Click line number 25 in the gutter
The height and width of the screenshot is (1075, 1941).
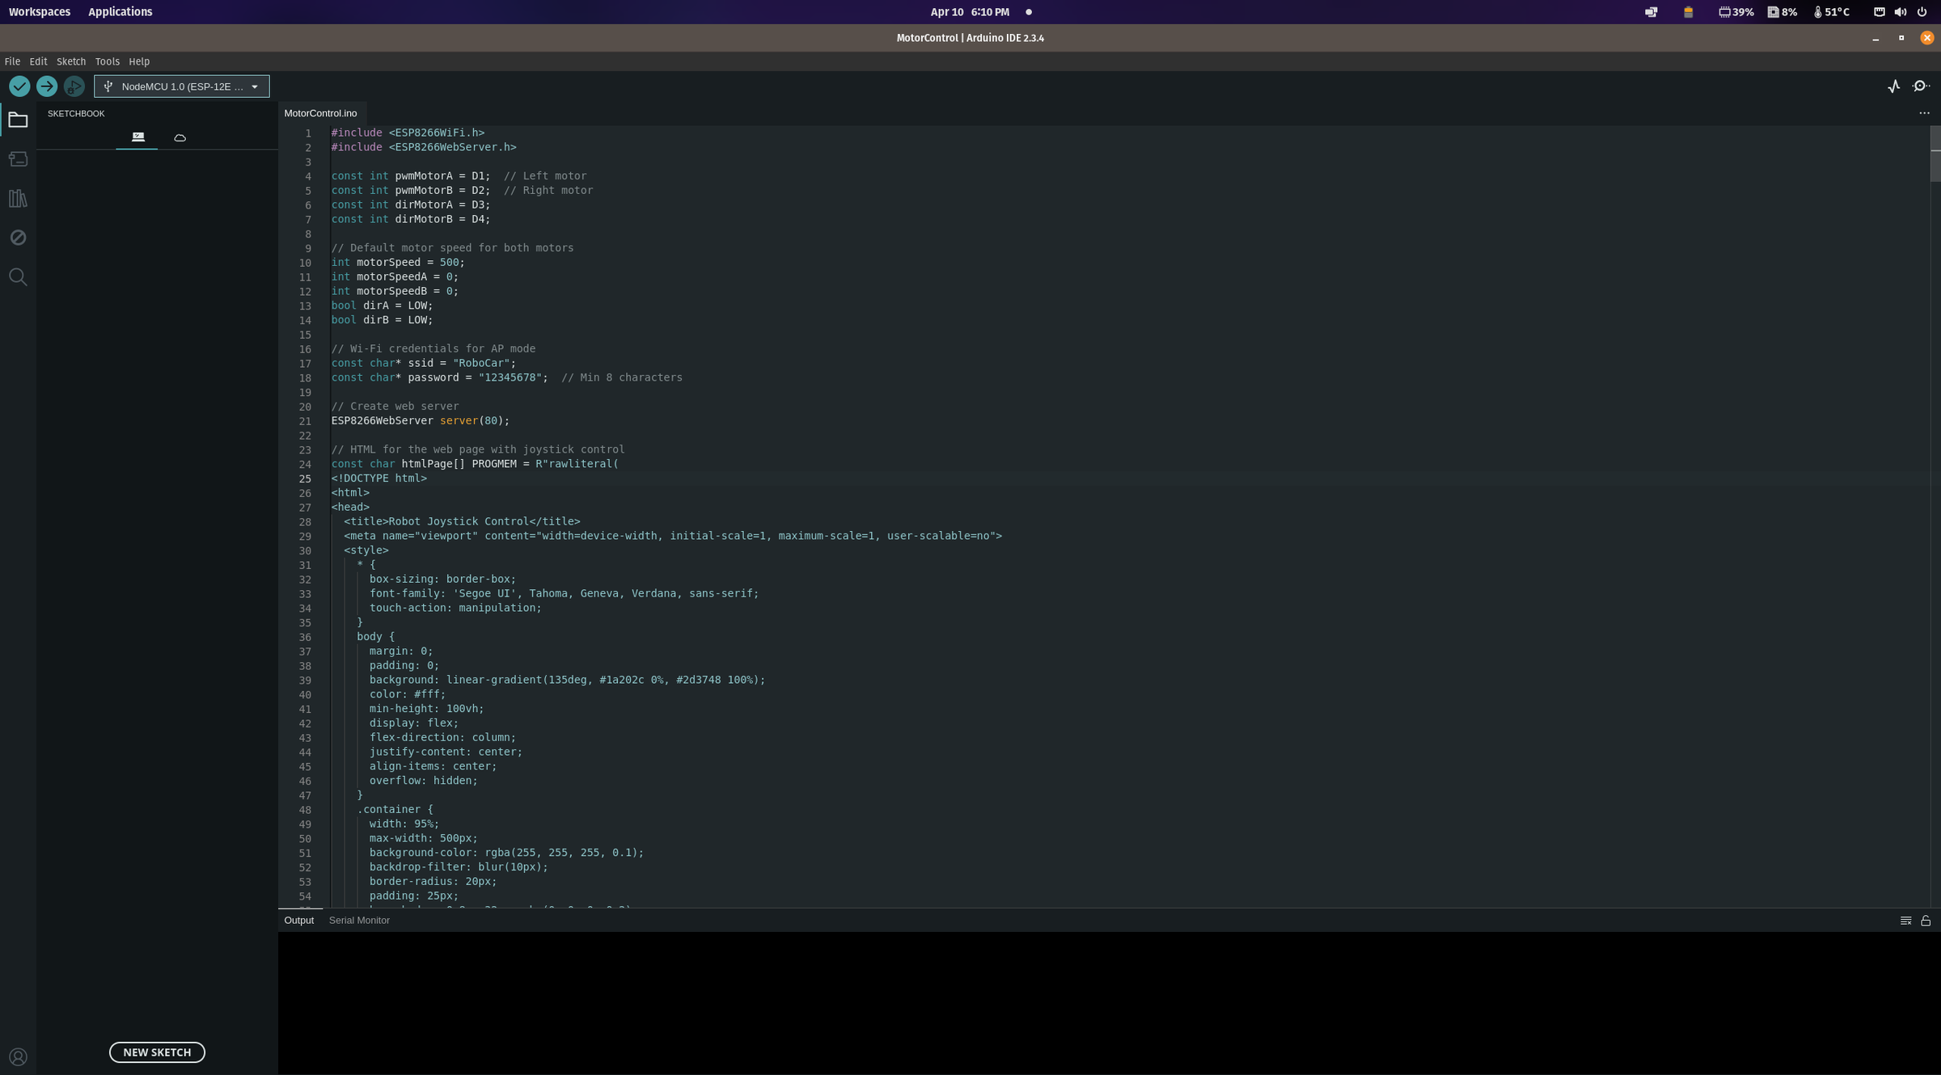coord(305,478)
